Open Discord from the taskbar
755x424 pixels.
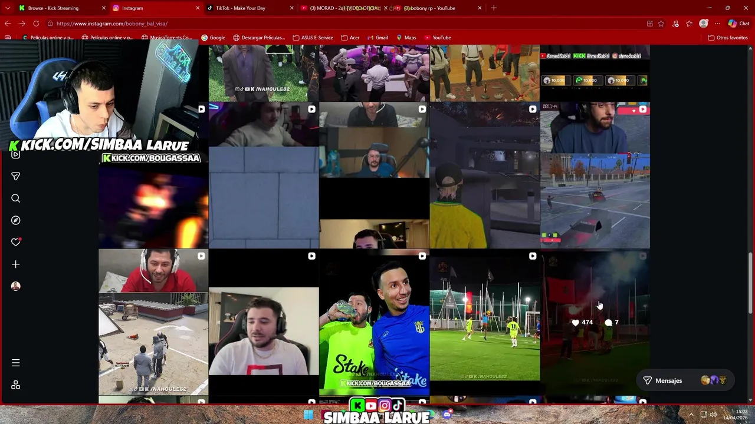click(x=447, y=415)
